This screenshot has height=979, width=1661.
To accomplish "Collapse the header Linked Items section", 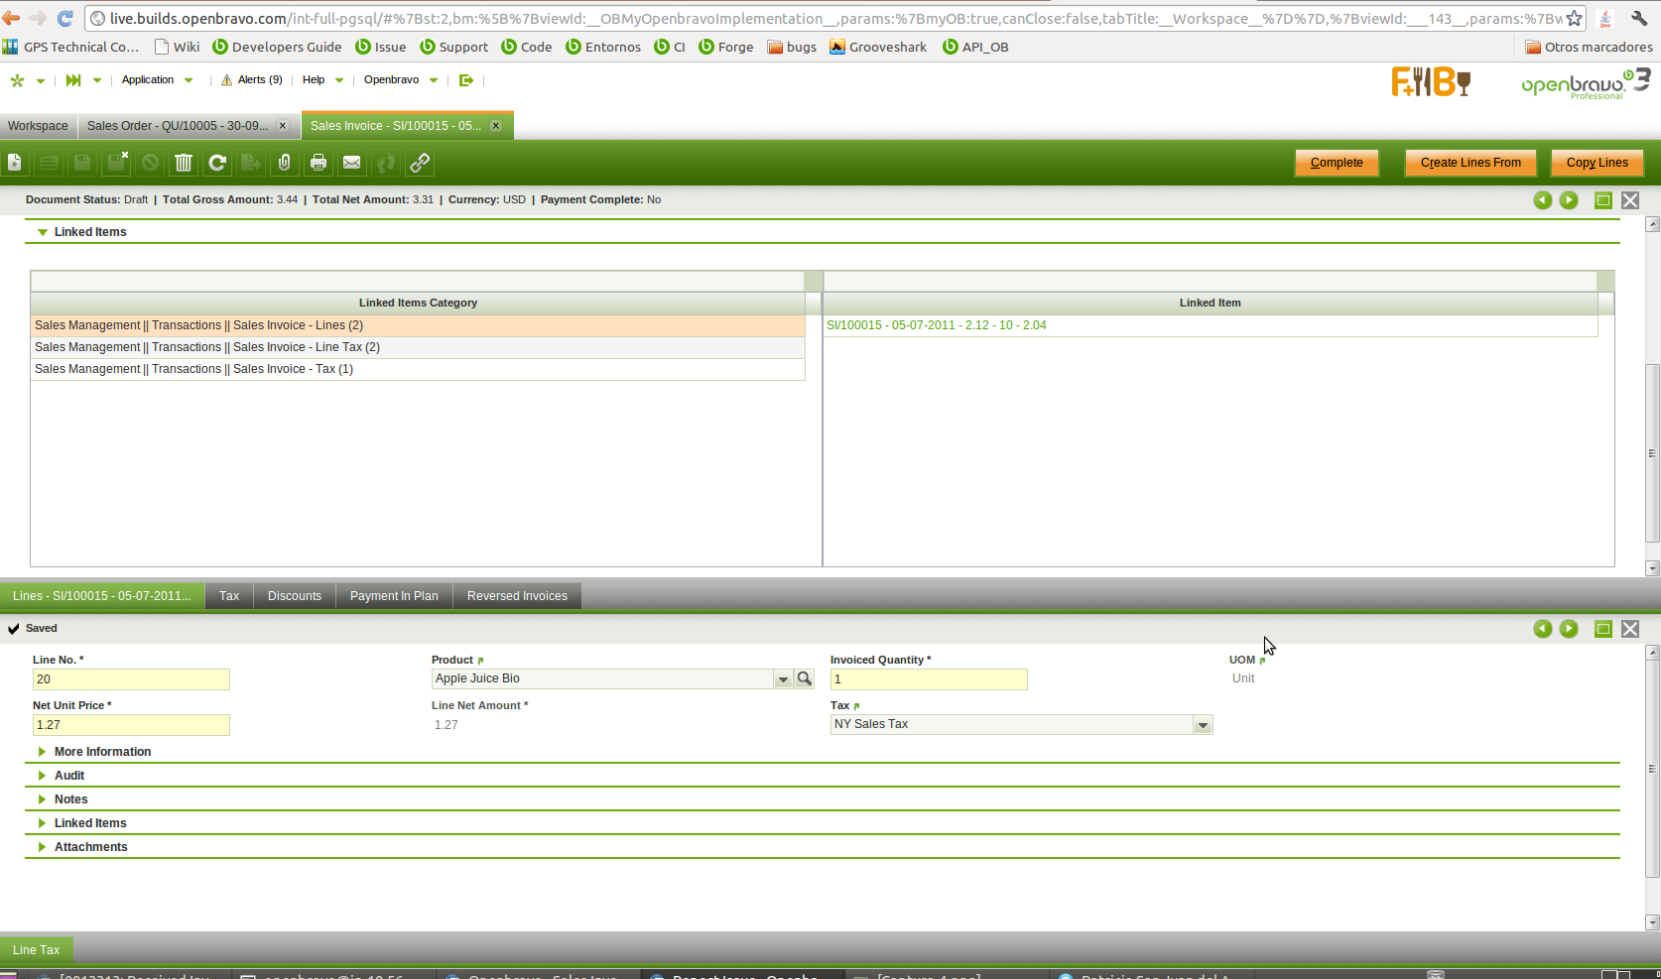I will click(x=43, y=232).
